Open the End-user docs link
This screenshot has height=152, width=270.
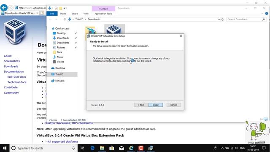[x=17, y=77]
